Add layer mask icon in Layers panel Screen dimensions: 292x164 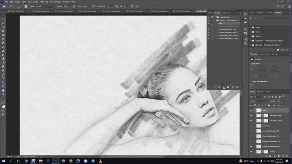[x=271, y=156]
